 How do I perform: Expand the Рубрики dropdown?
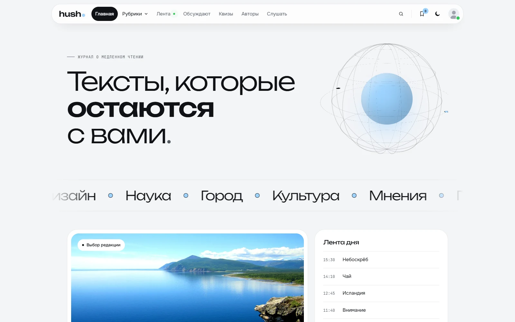click(135, 14)
